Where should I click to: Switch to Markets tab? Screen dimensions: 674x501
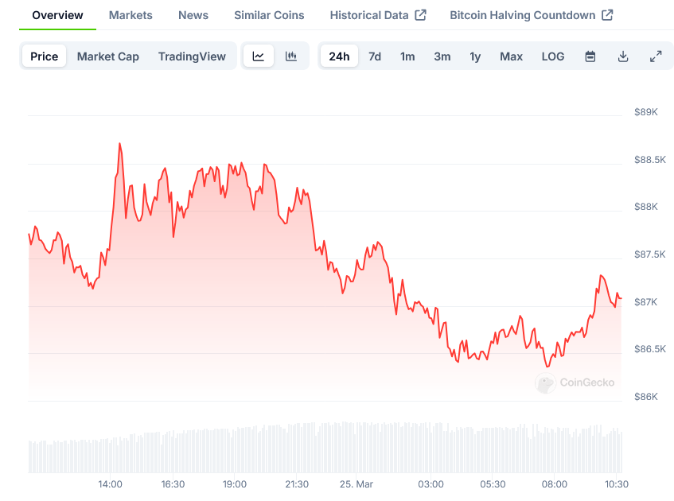(x=131, y=15)
